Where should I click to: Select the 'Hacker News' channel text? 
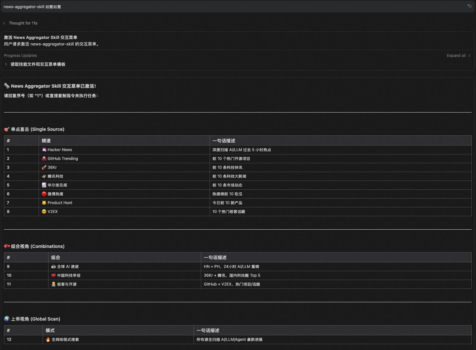tap(60, 150)
